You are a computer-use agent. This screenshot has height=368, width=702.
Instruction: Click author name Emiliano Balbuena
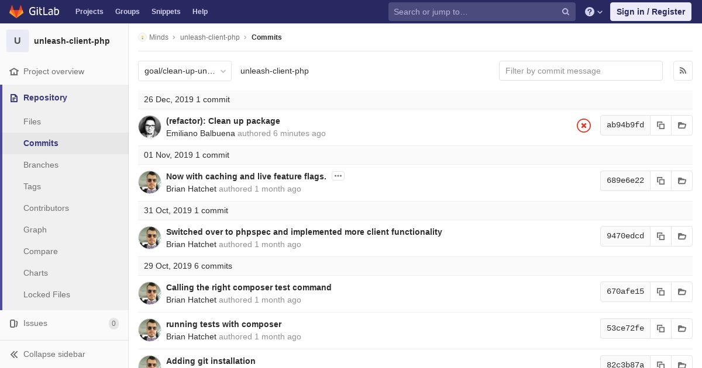(201, 133)
